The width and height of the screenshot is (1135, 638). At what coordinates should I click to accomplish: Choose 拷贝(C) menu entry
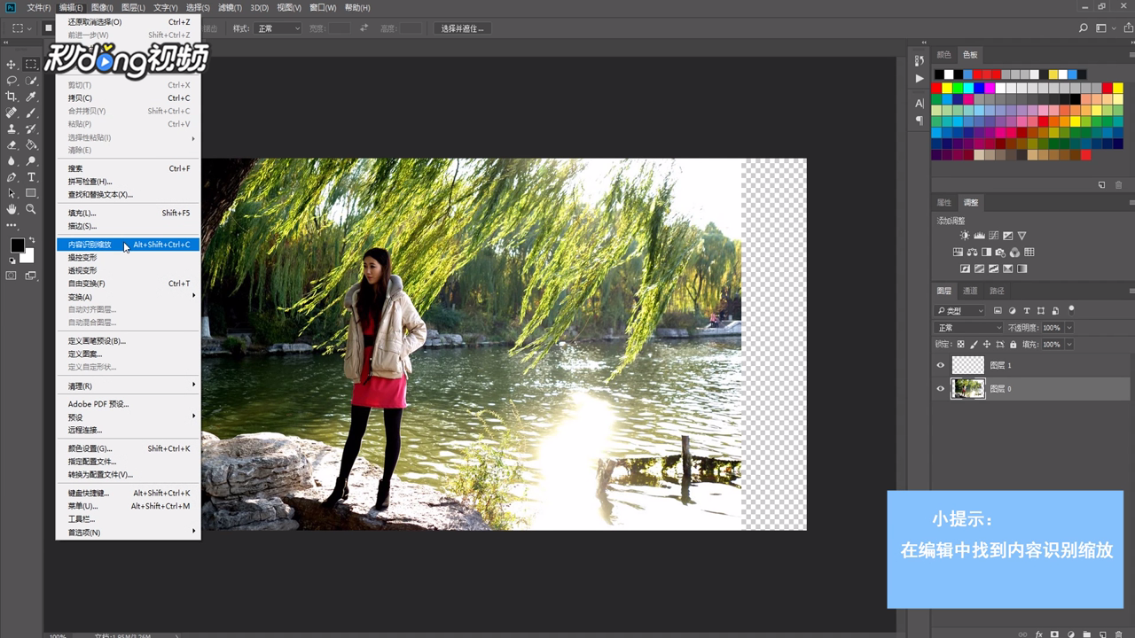point(129,97)
